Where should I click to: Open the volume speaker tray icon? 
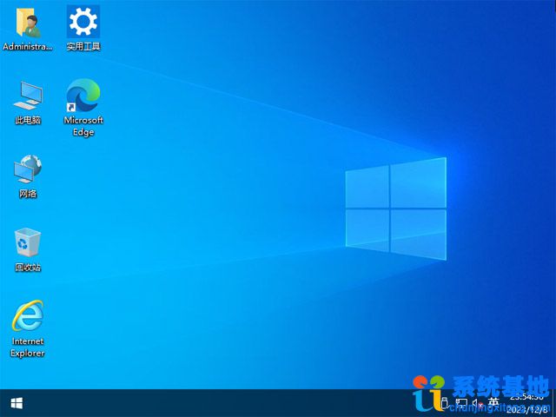click(477, 403)
